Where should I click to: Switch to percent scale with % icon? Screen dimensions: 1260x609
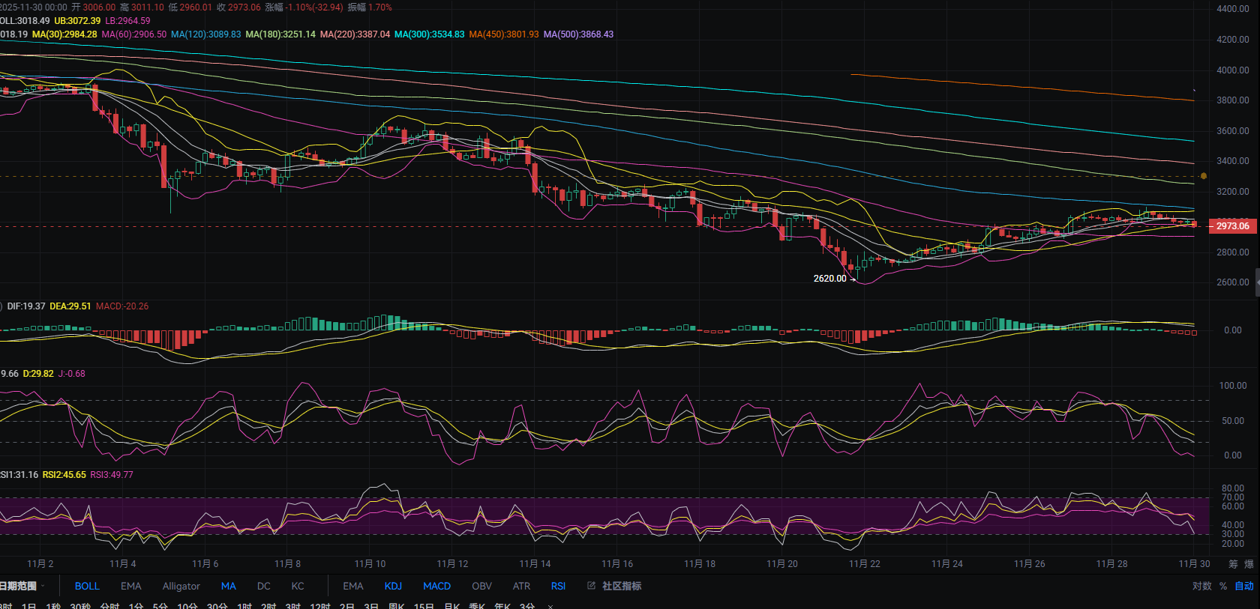1223,586
